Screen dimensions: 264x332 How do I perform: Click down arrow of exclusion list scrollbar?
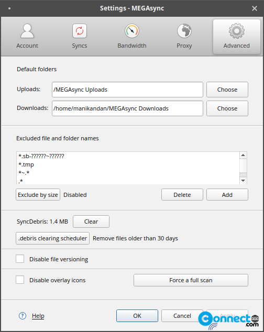coord(243,181)
